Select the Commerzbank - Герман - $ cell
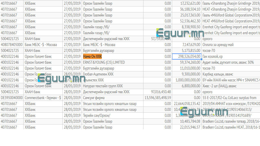Screen dimensions: 260x146 [x=43, y=98]
